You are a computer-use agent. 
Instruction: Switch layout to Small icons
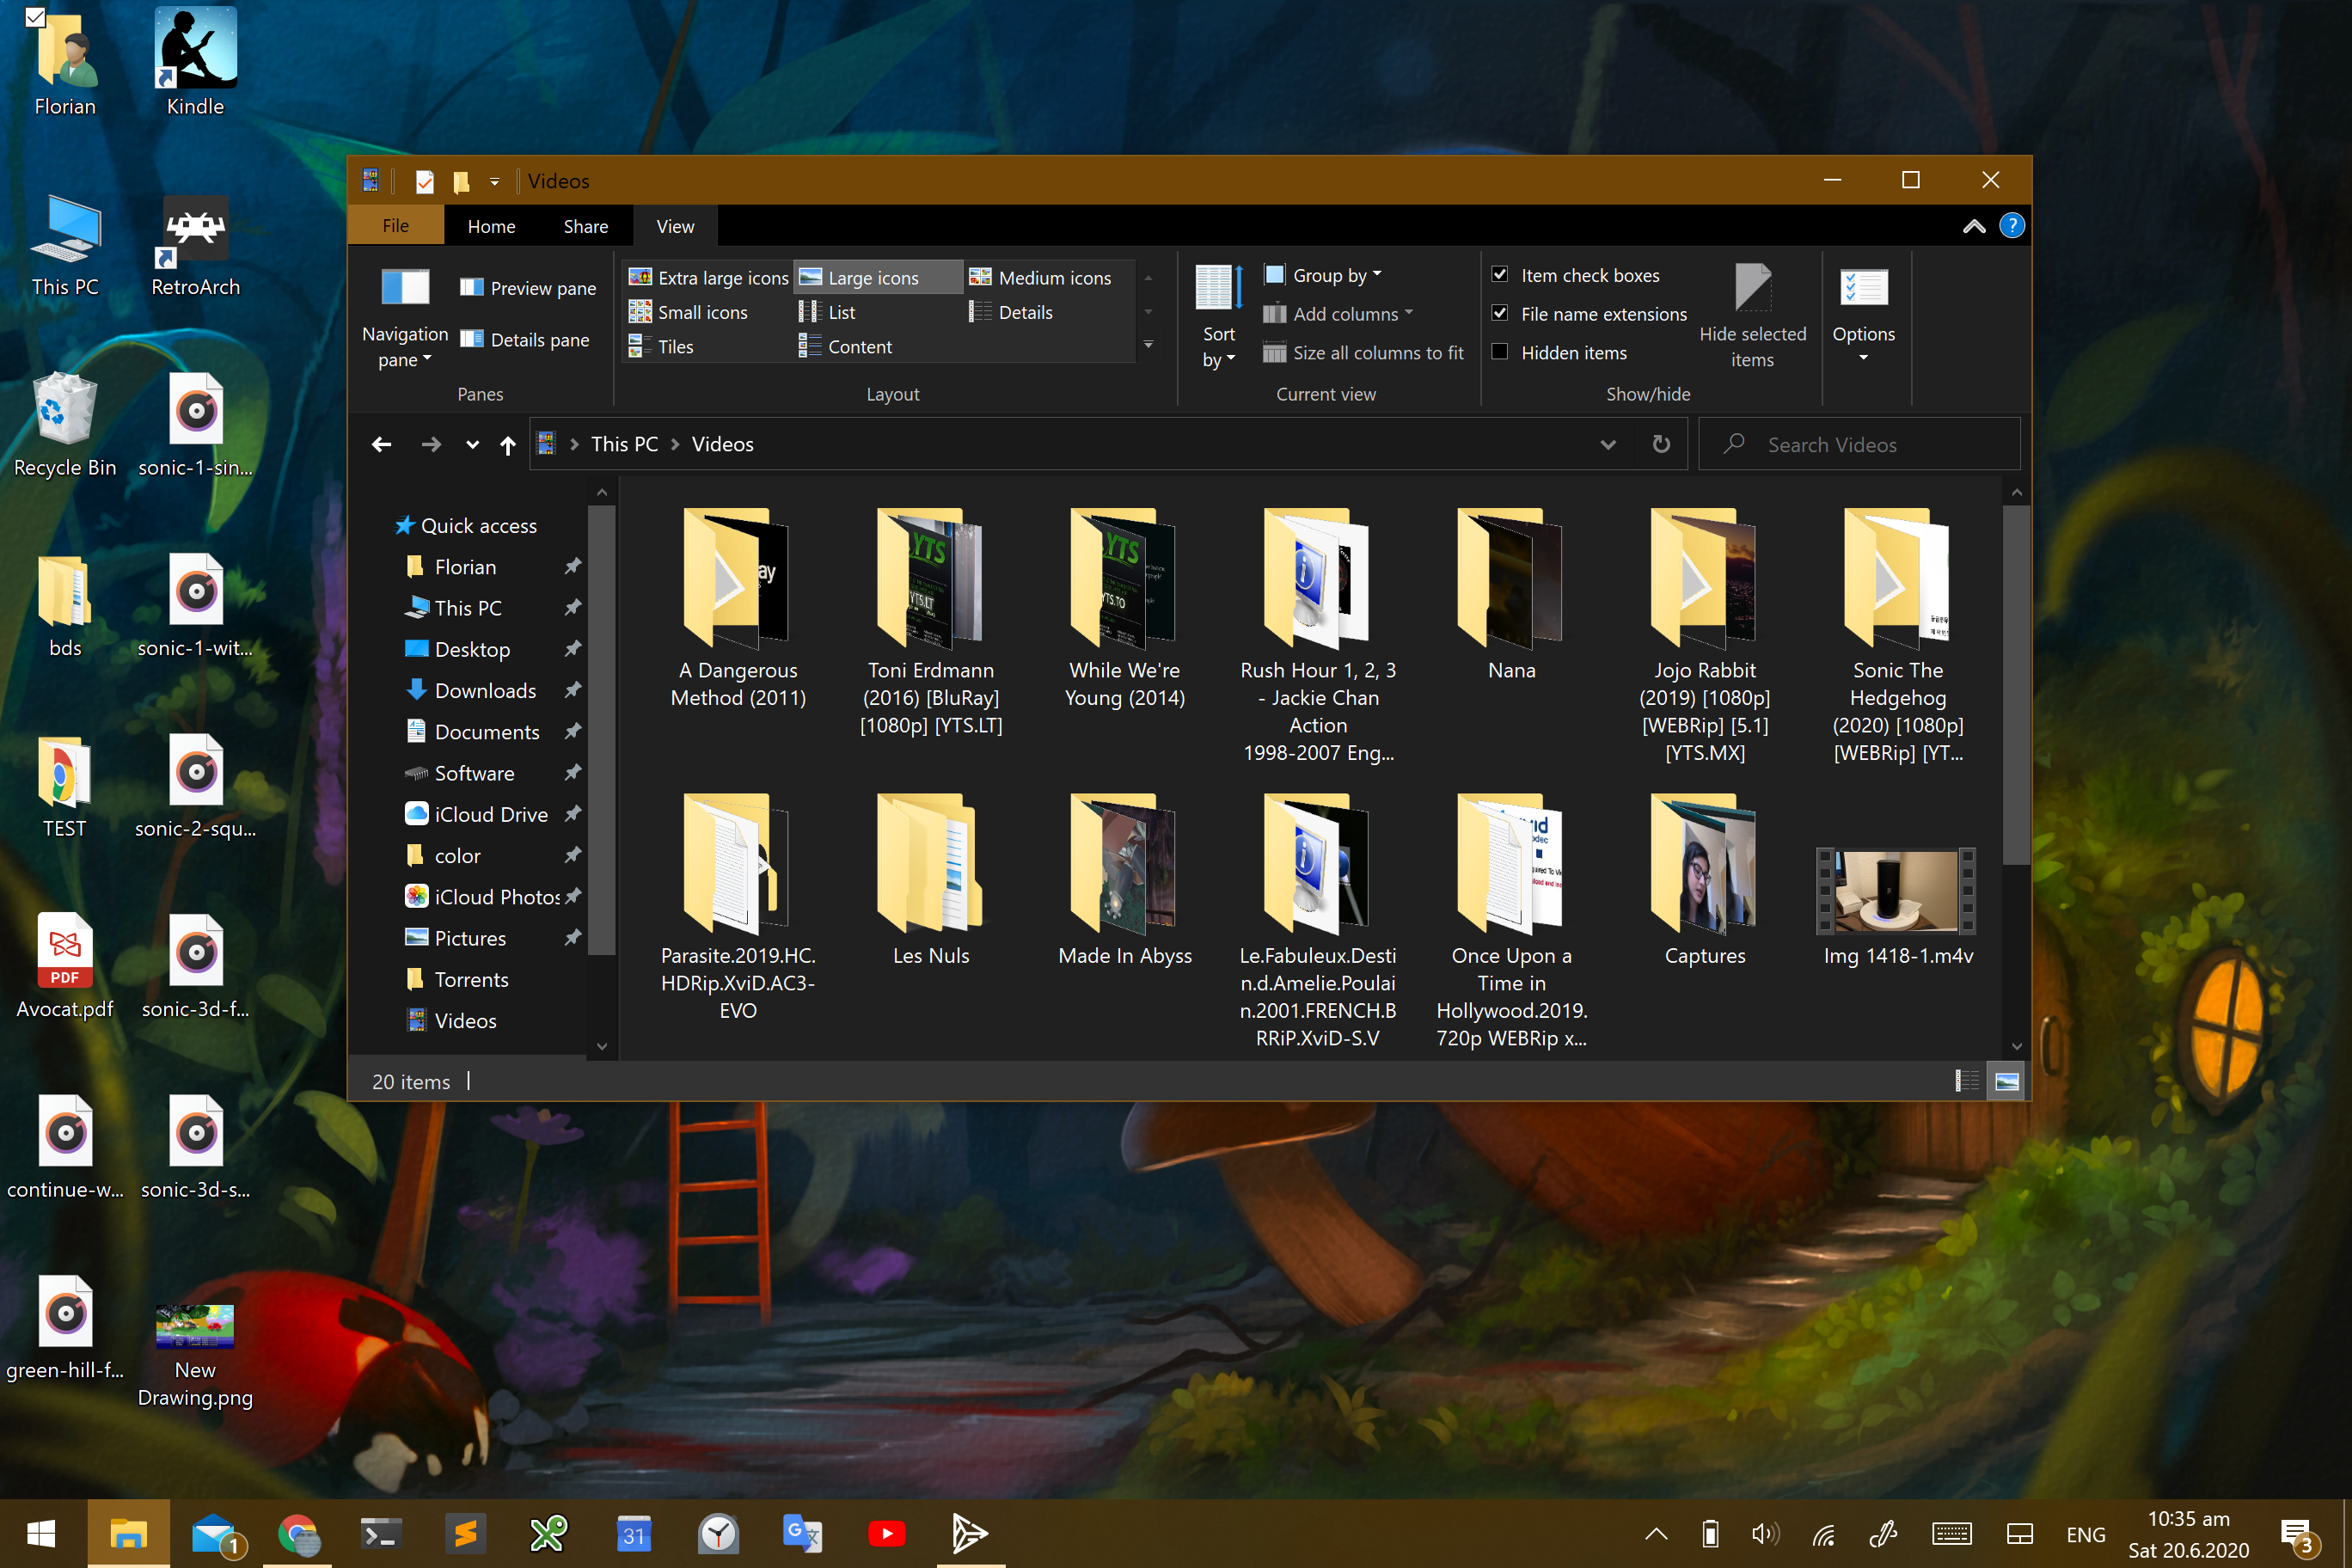(688, 312)
